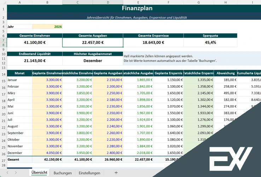Select the Dezember row label in the table
The height and width of the screenshot is (177, 261).
20,153
